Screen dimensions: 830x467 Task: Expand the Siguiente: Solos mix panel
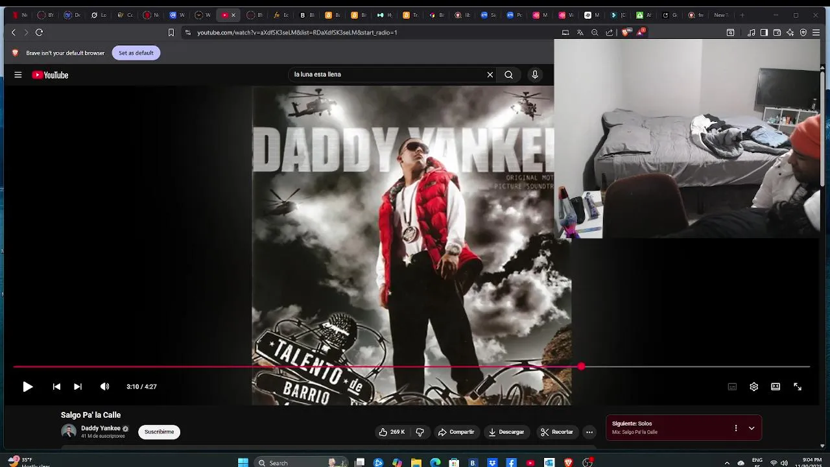tap(752, 428)
